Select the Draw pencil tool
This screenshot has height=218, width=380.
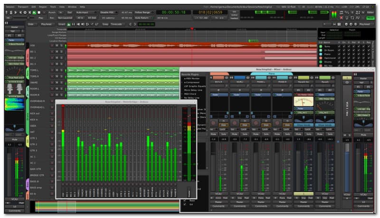(92, 24)
